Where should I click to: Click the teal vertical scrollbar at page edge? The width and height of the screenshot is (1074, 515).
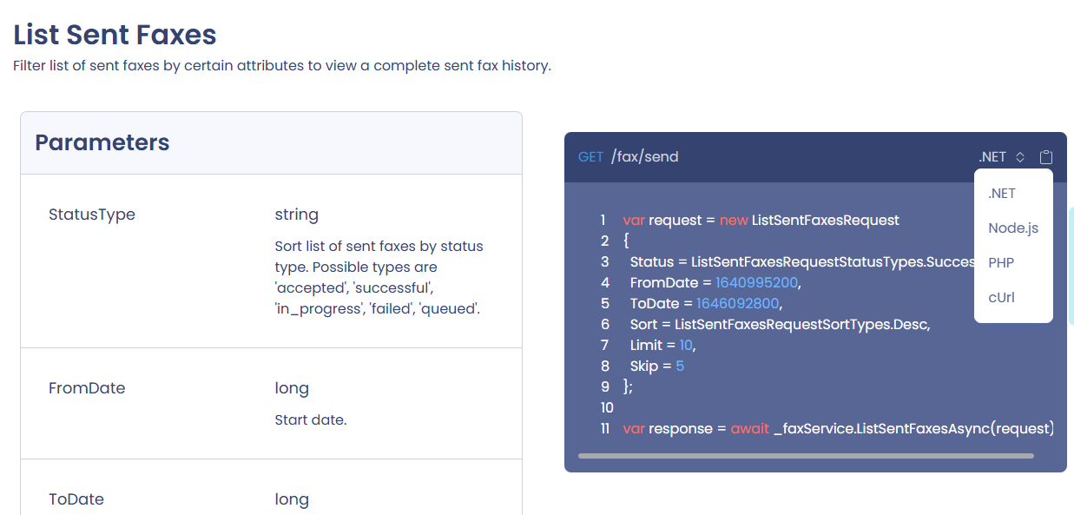(x=1071, y=265)
